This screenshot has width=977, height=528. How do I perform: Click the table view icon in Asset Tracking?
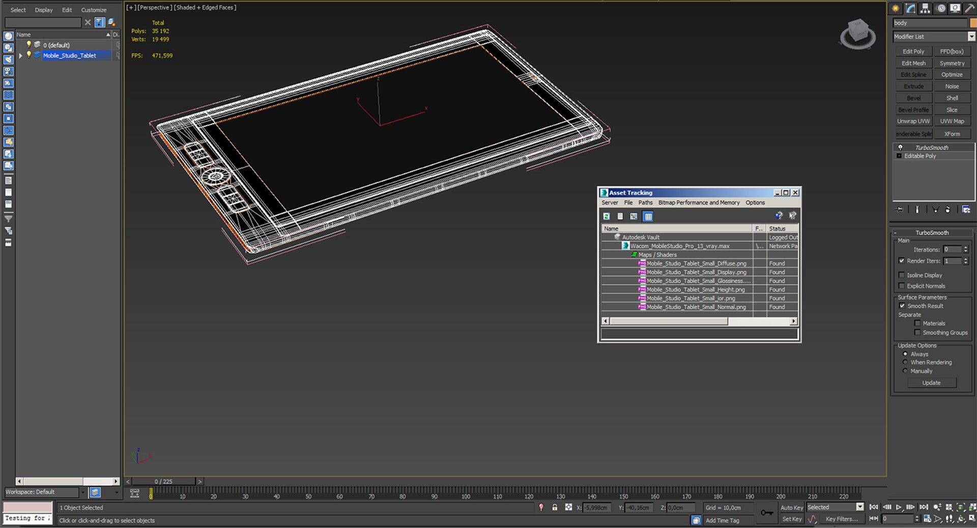(648, 216)
